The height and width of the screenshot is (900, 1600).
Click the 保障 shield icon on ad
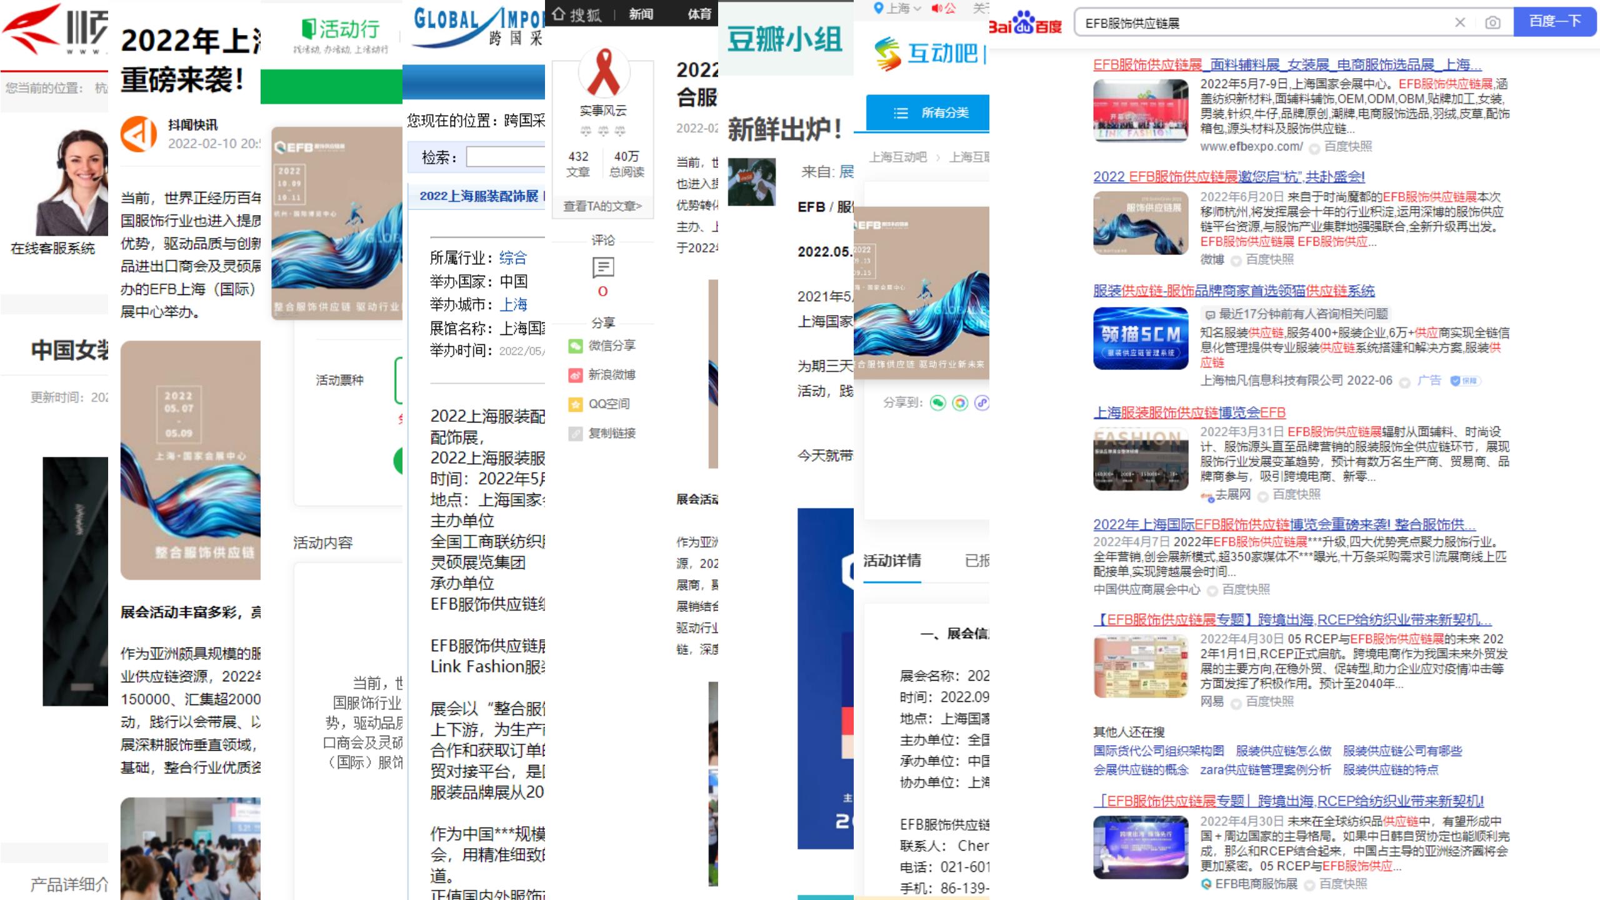(x=1465, y=381)
